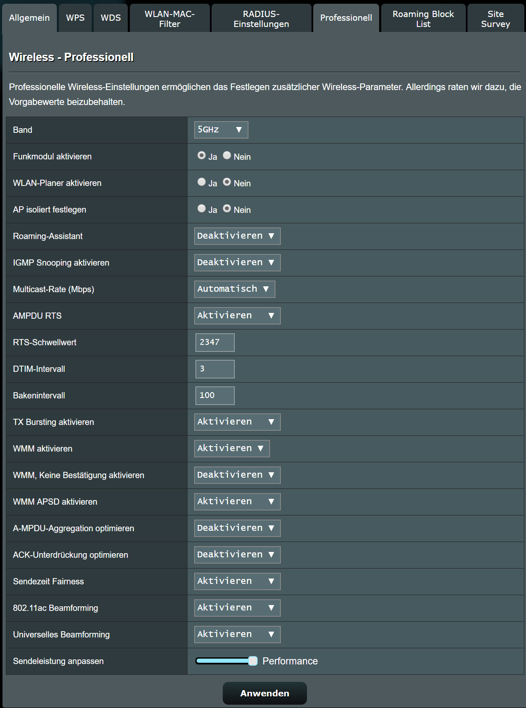Viewport: 526px width, 708px height.
Task: Open the Band selection dropdown
Action: [x=221, y=130]
